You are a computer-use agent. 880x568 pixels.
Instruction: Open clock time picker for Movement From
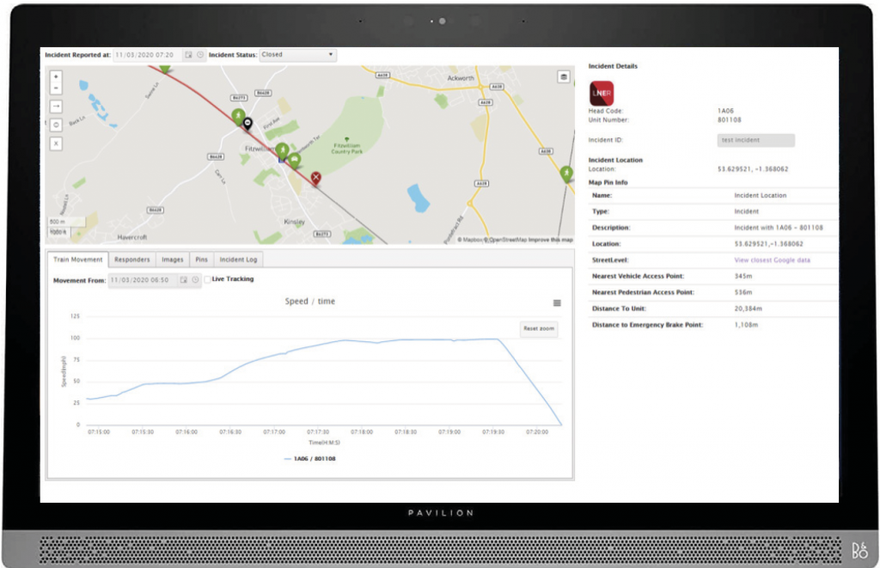click(x=196, y=279)
